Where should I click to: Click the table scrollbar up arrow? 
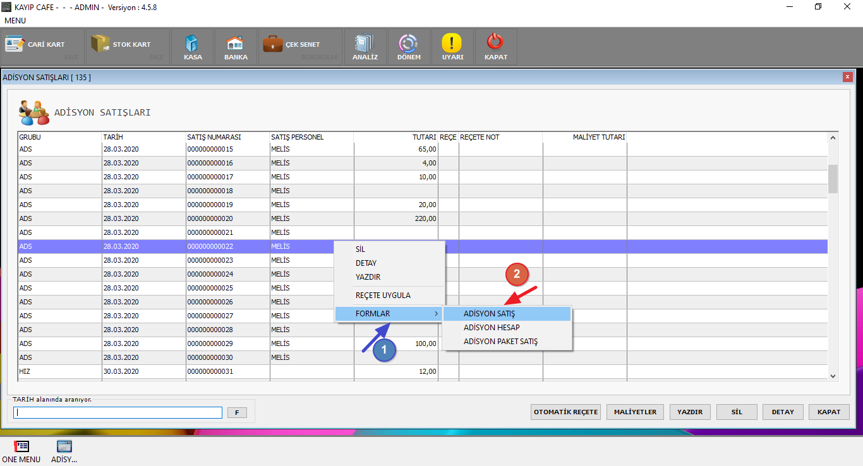833,138
